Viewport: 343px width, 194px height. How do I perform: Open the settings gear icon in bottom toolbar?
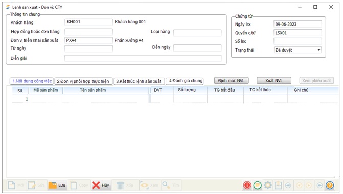(268, 185)
